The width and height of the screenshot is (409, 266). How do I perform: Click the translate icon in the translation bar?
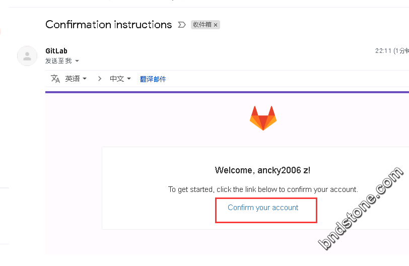(55, 79)
